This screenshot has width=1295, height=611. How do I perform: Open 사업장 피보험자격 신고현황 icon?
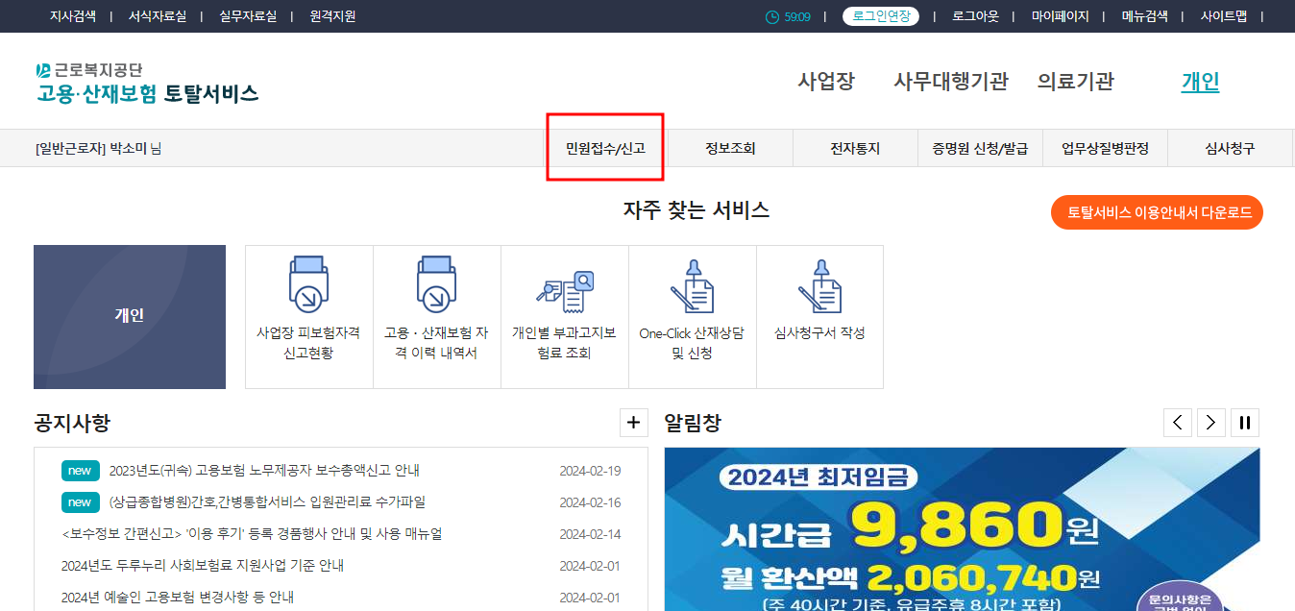tap(308, 286)
